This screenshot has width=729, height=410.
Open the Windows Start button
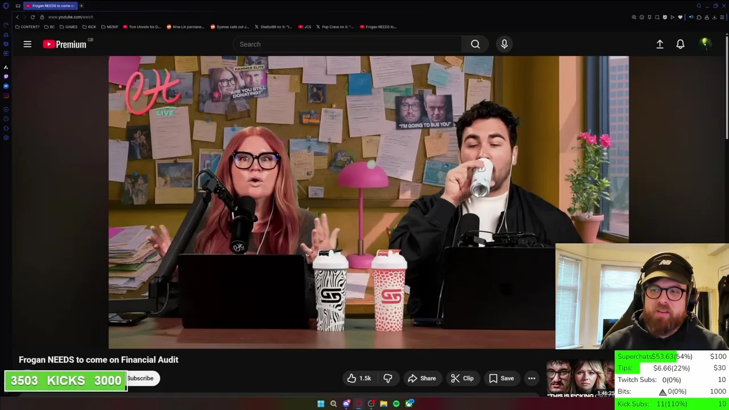pos(321,404)
